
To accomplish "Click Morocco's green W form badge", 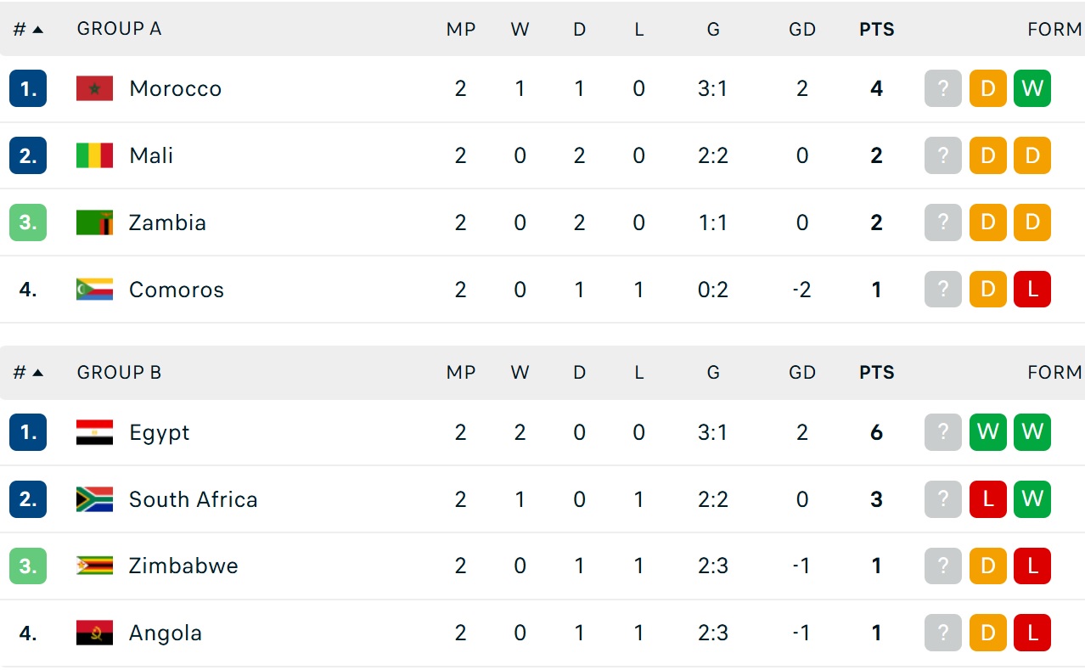I will tap(1032, 88).
